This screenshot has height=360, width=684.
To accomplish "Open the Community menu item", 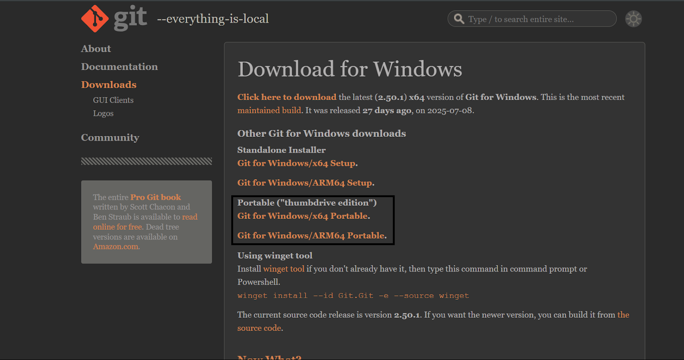I will (110, 138).
